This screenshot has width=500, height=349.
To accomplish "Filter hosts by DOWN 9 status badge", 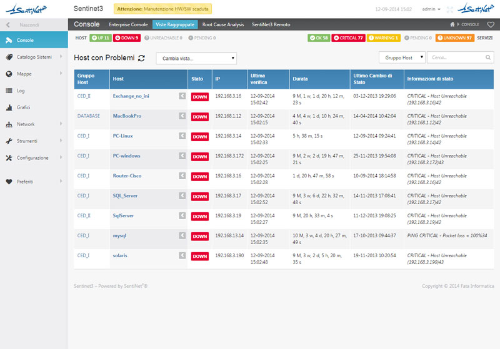I will (x=127, y=38).
